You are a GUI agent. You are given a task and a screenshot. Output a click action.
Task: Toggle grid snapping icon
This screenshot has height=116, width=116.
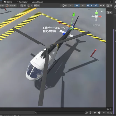point(29,6)
